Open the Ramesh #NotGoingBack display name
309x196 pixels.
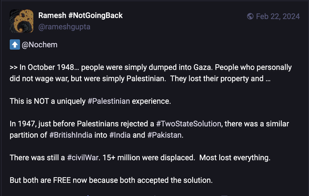tap(80, 15)
